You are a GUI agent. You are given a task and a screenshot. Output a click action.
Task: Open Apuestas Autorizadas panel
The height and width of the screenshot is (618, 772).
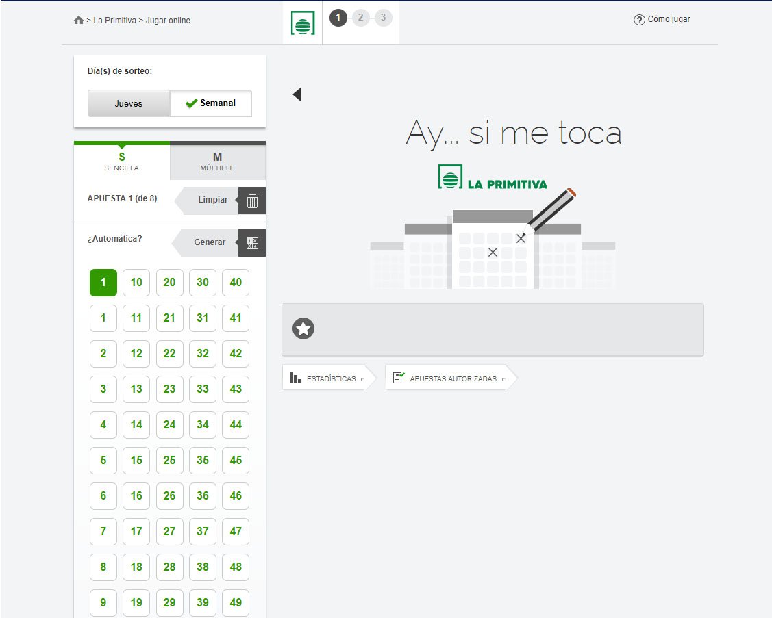(x=450, y=378)
